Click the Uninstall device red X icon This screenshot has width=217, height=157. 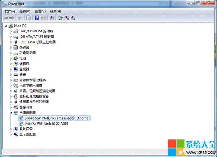67,18
